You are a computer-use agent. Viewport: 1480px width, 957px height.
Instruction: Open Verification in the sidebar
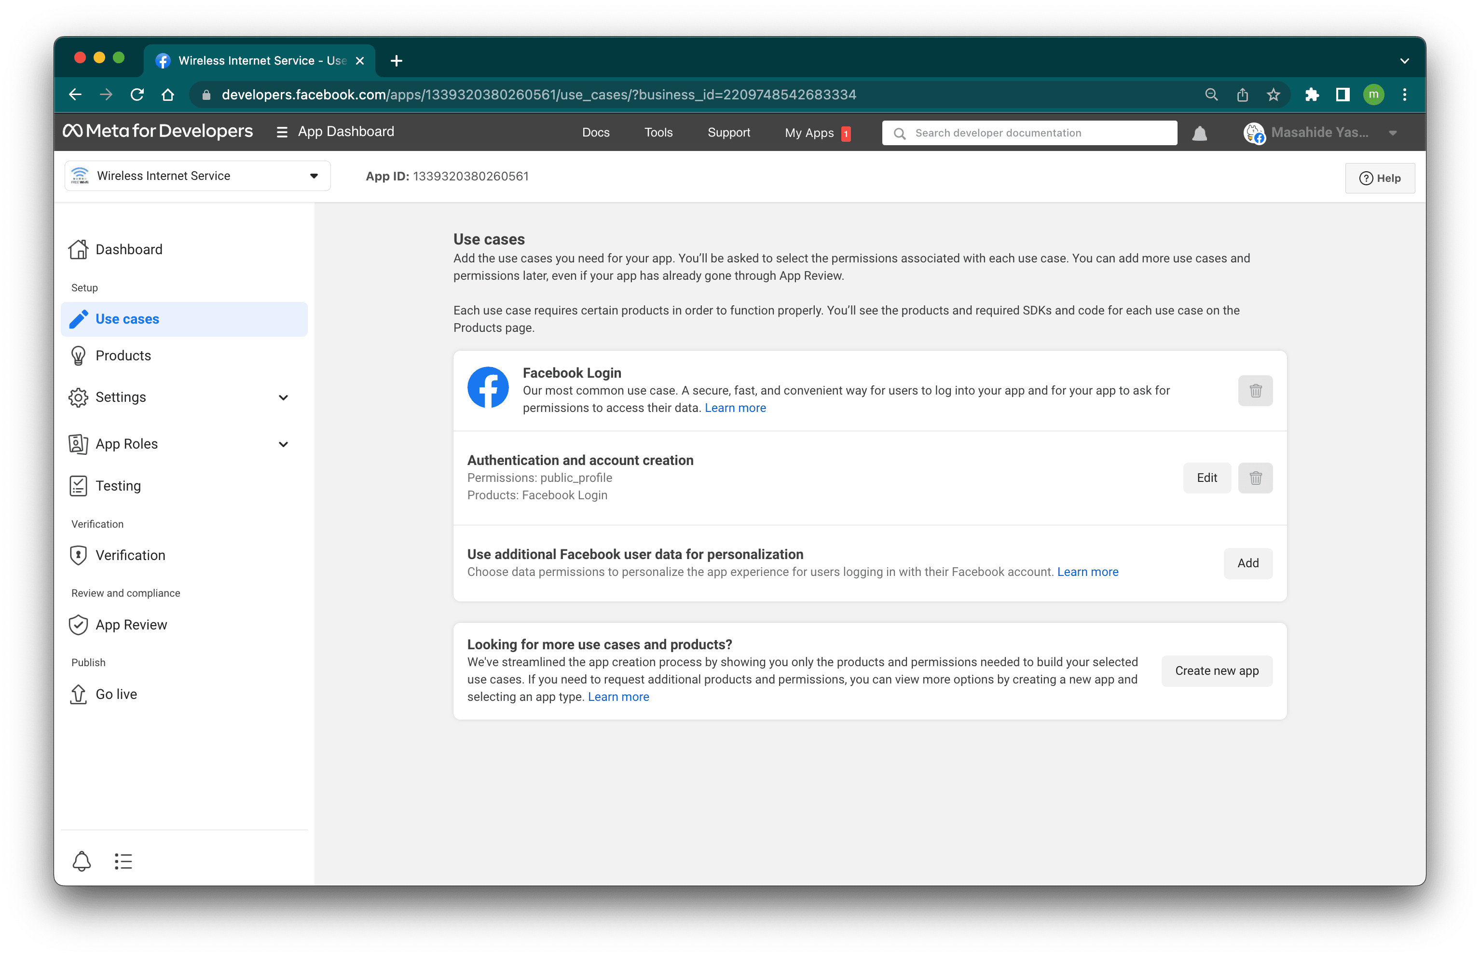(184, 555)
